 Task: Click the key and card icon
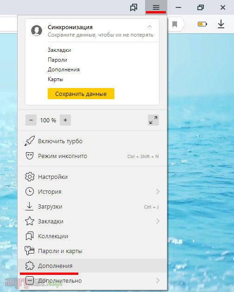[30, 251]
